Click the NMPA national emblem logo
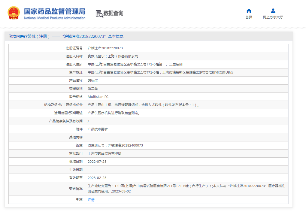 point(14,13)
